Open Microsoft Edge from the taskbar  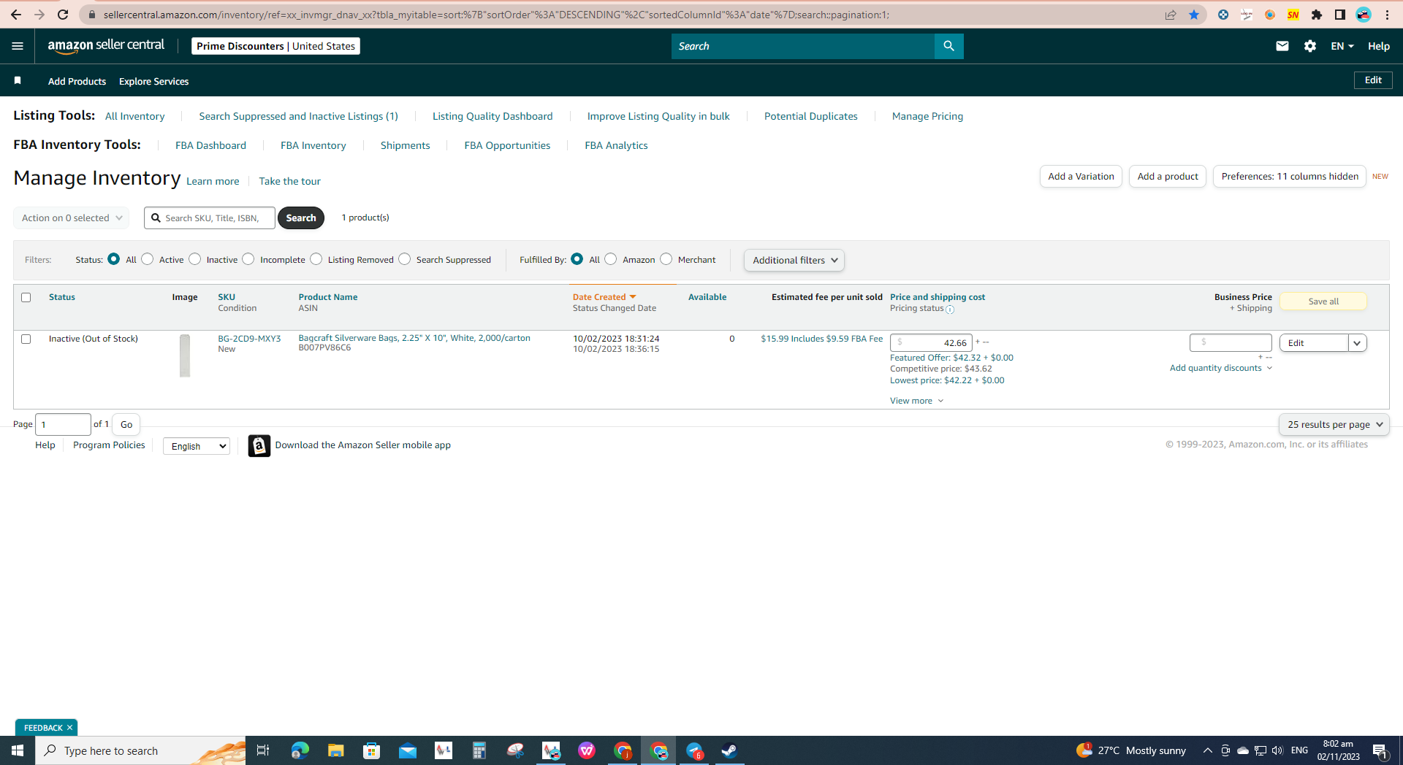coord(300,750)
